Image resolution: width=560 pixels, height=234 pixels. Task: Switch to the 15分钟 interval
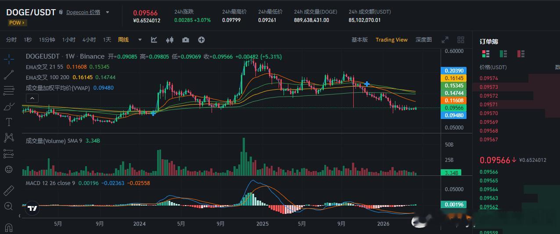coord(47,40)
